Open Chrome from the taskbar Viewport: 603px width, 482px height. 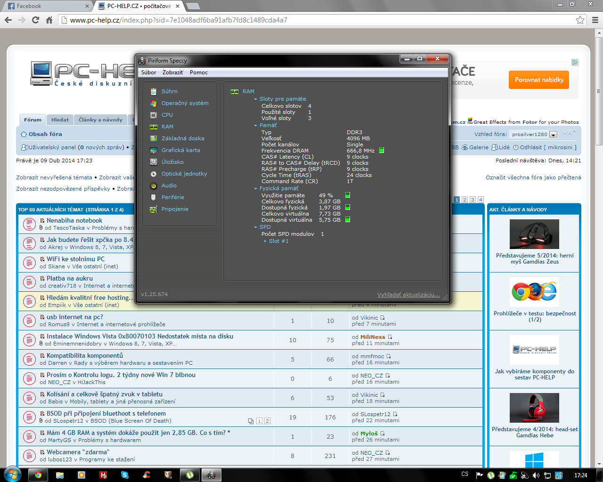coord(38,475)
